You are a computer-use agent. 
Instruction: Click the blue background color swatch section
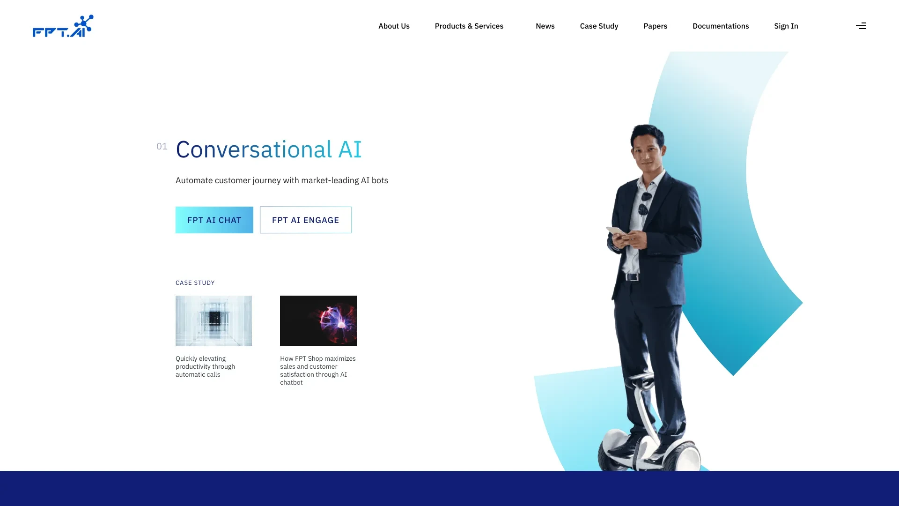pyautogui.click(x=449, y=488)
